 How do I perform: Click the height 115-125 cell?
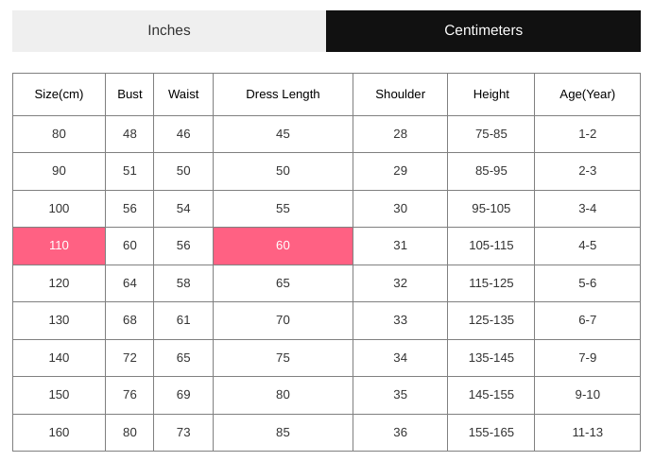click(x=491, y=283)
